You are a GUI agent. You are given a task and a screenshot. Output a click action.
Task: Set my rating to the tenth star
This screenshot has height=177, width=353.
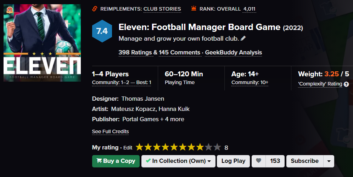(217, 147)
